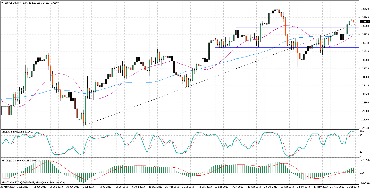Image resolution: width=370 pixels, height=189 pixels.
Task: Click the small arrow before EURUSD,Daily title
Action: point(2,3)
